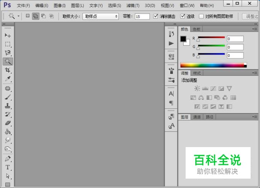Screen dimensions: 260x188
Task: Add a Vibrance adjustment
Action: 229,89
